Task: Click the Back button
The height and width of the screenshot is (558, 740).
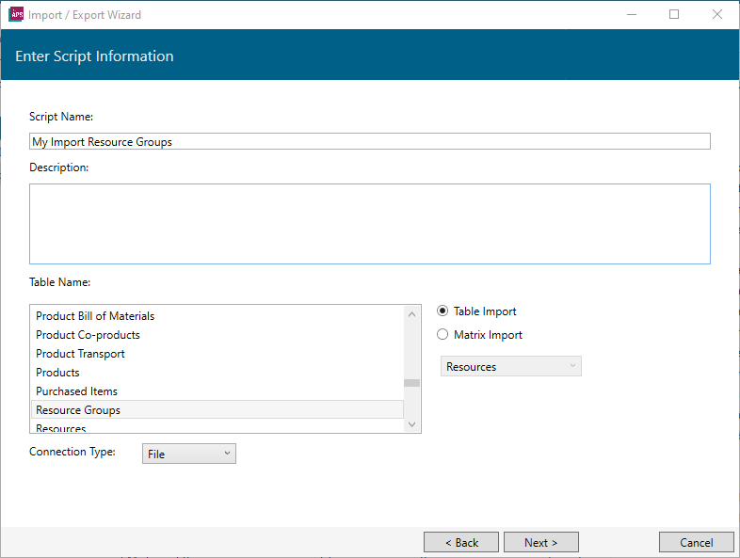Action: click(x=460, y=542)
